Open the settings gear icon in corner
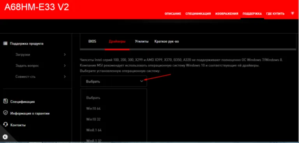299x143 pixels. click(x=5, y=136)
